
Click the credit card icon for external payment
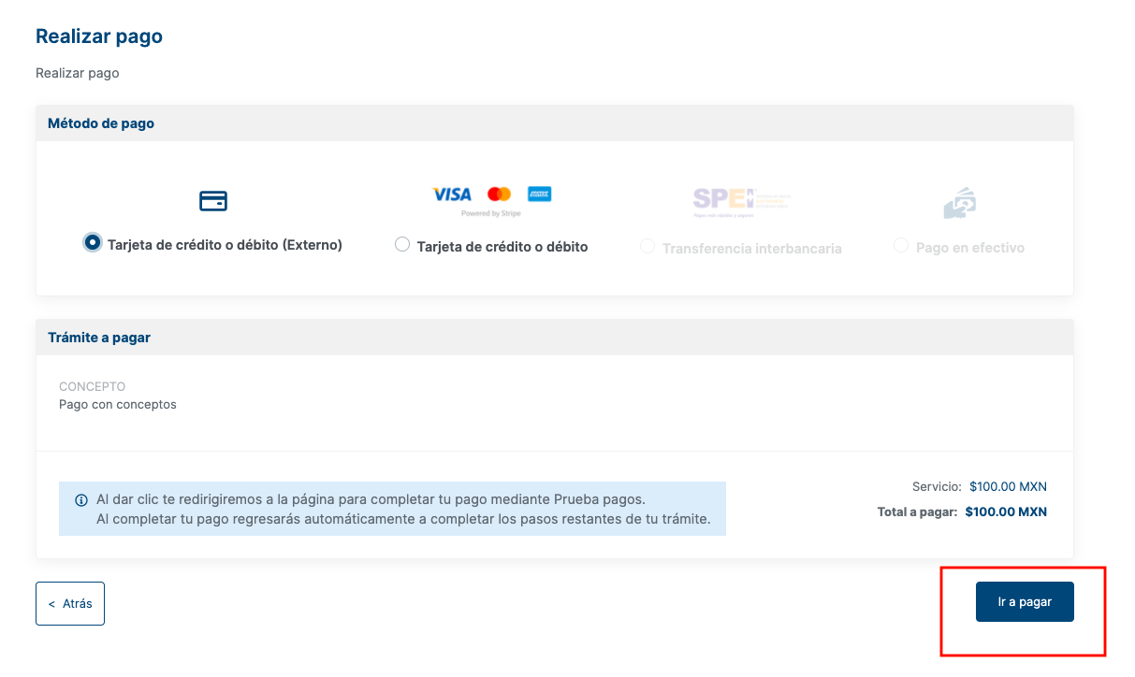point(213,201)
